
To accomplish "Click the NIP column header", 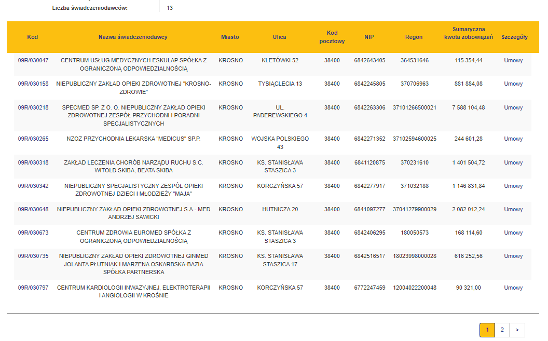I will [369, 37].
